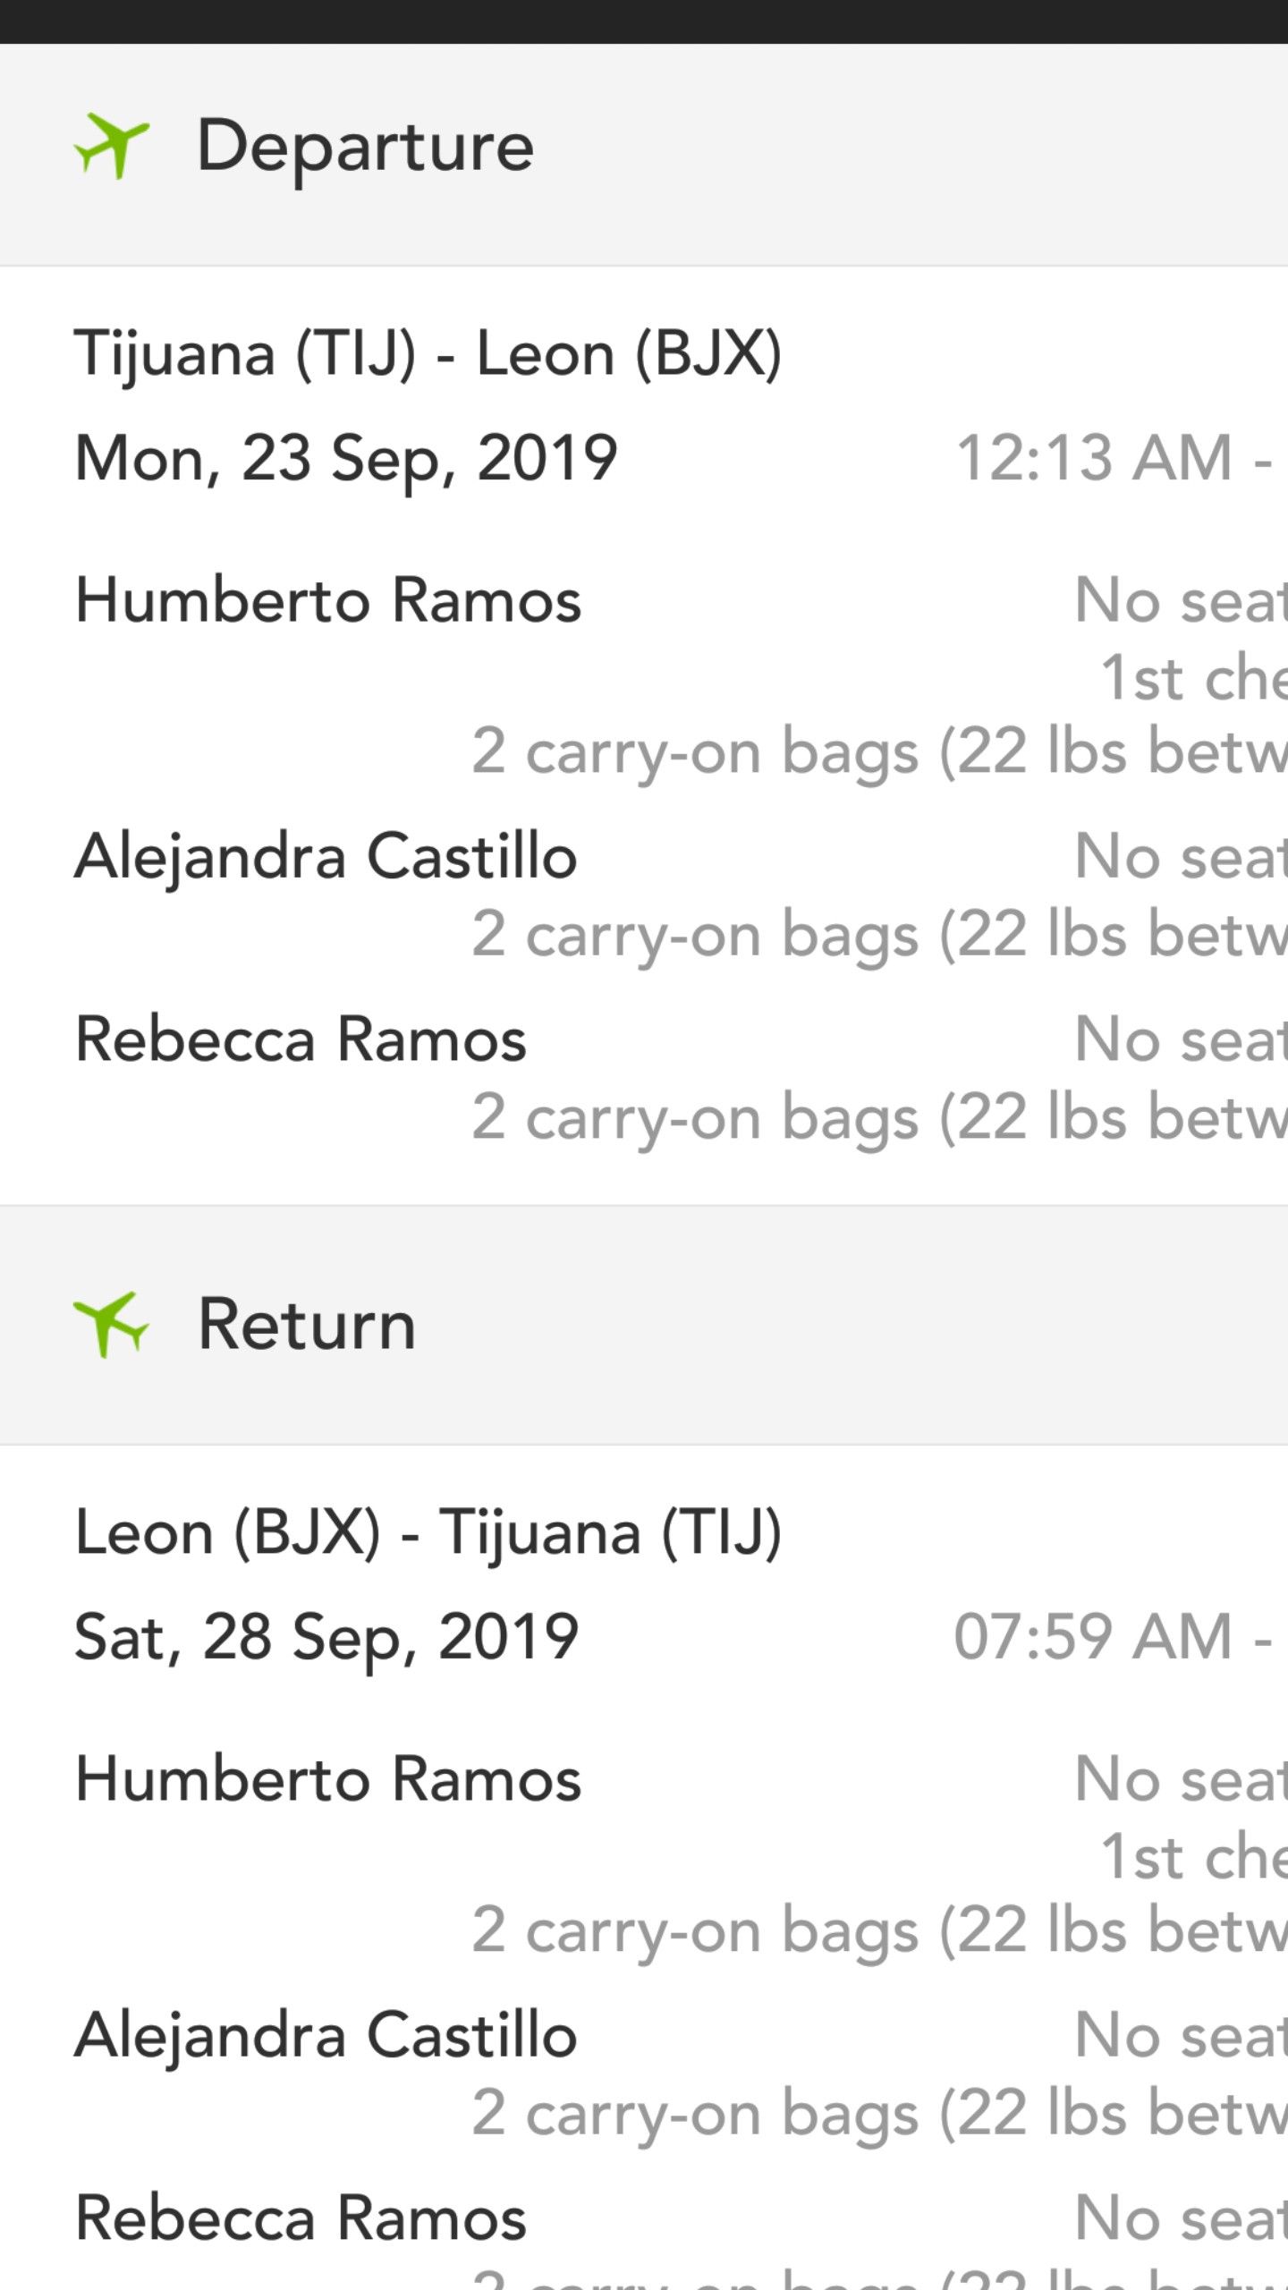Tap the Mon, 23 Sep, 2019 date
Screen dimensions: 1288x2290
pyautogui.click(x=346, y=458)
